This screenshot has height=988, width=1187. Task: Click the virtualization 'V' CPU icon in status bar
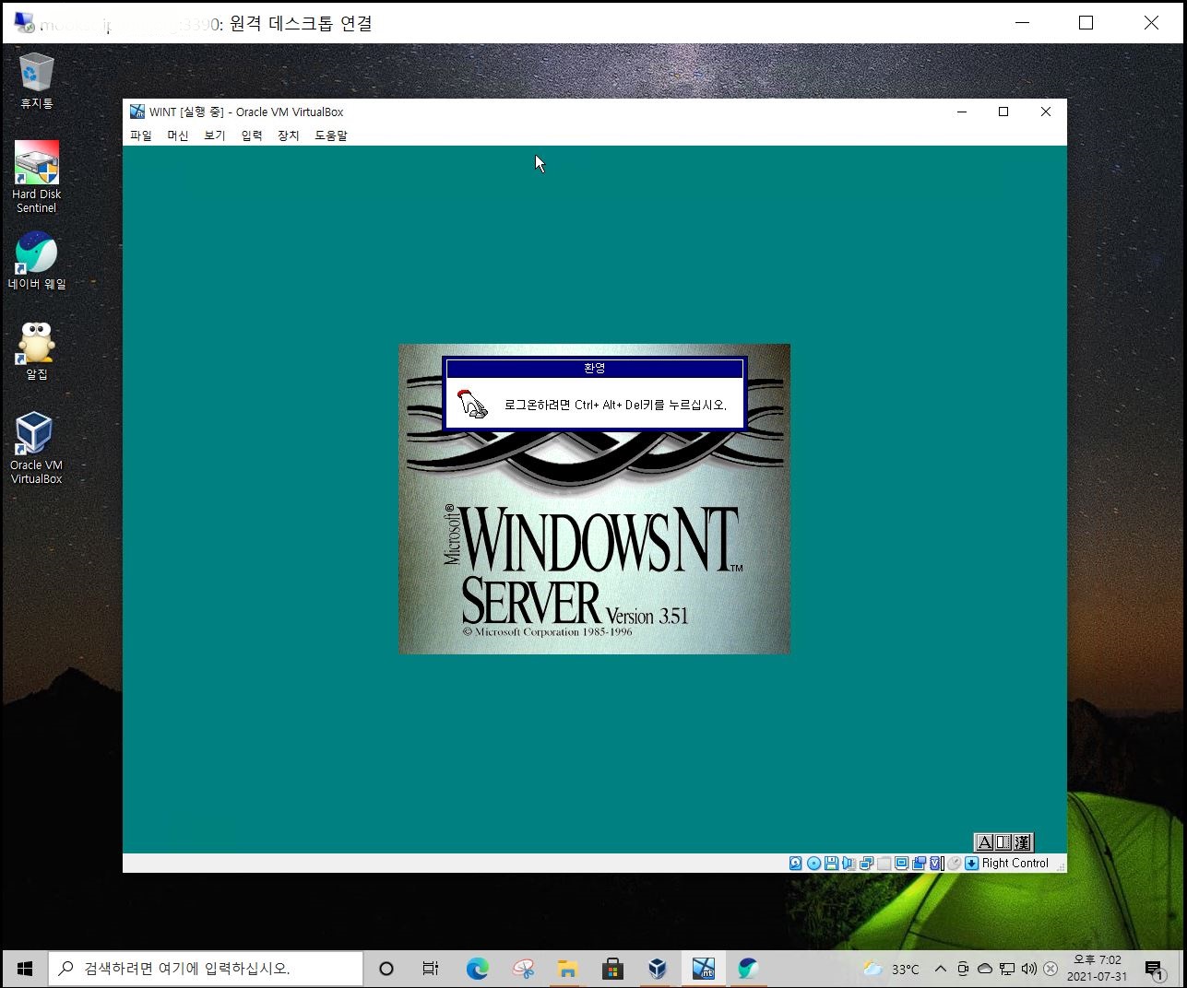click(x=937, y=864)
